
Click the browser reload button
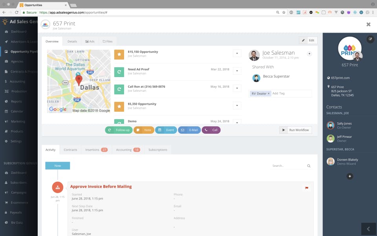(x=16, y=12)
